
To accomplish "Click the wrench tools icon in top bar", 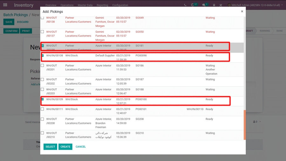I will 221,5.
